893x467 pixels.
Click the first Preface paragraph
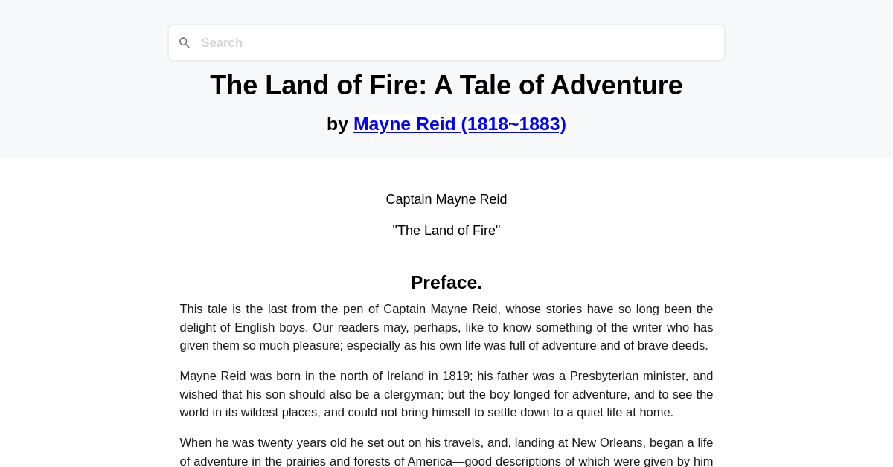pos(446,326)
